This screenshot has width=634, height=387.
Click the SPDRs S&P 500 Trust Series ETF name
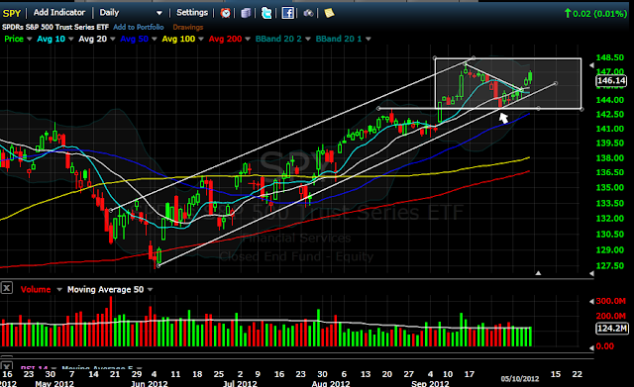point(55,27)
